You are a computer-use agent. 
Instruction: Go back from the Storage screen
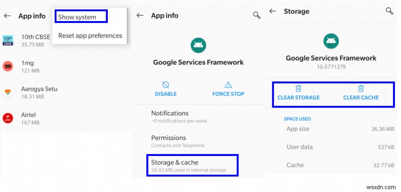pyautogui.click(x=273, y=11)
